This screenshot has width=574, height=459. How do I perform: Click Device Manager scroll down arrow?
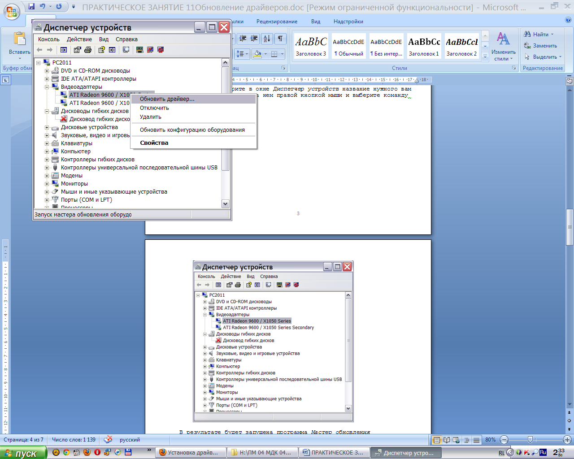point(226,204)
